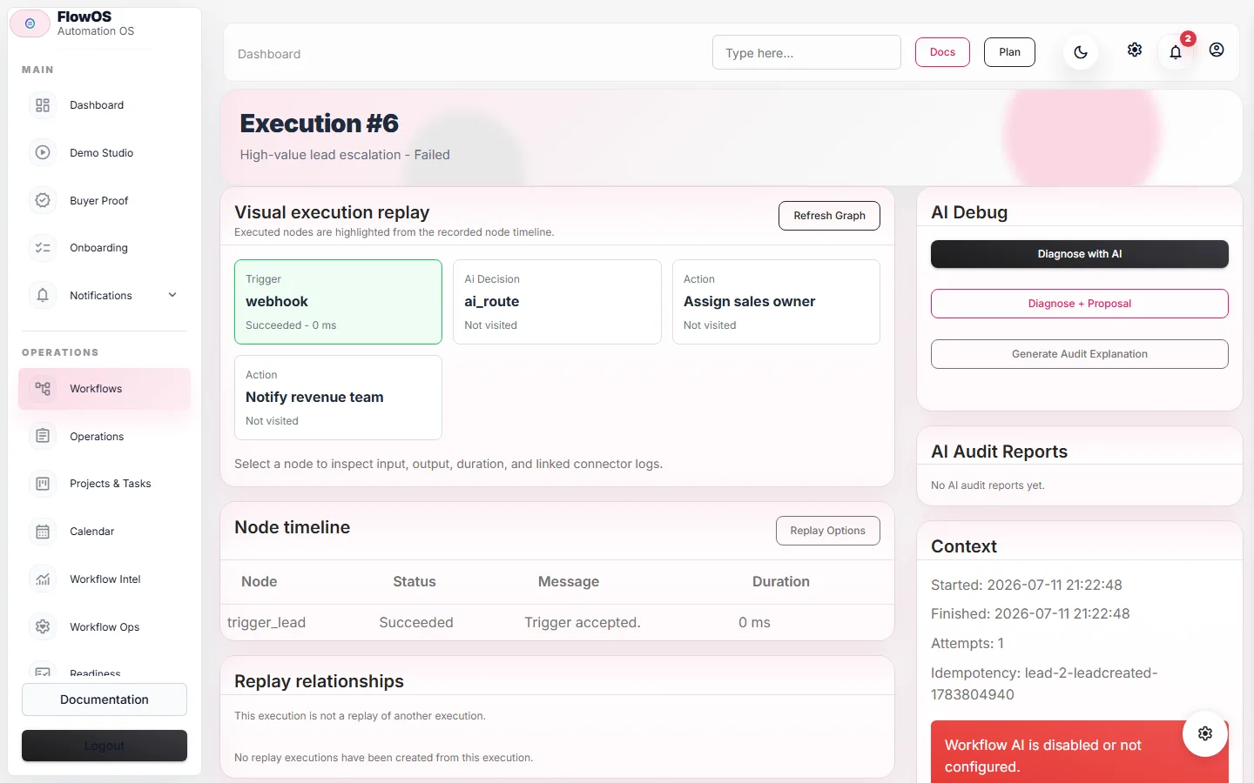1254x783 pixels.
Task: Open Workflow Ops page
Action: pos(104,627)
